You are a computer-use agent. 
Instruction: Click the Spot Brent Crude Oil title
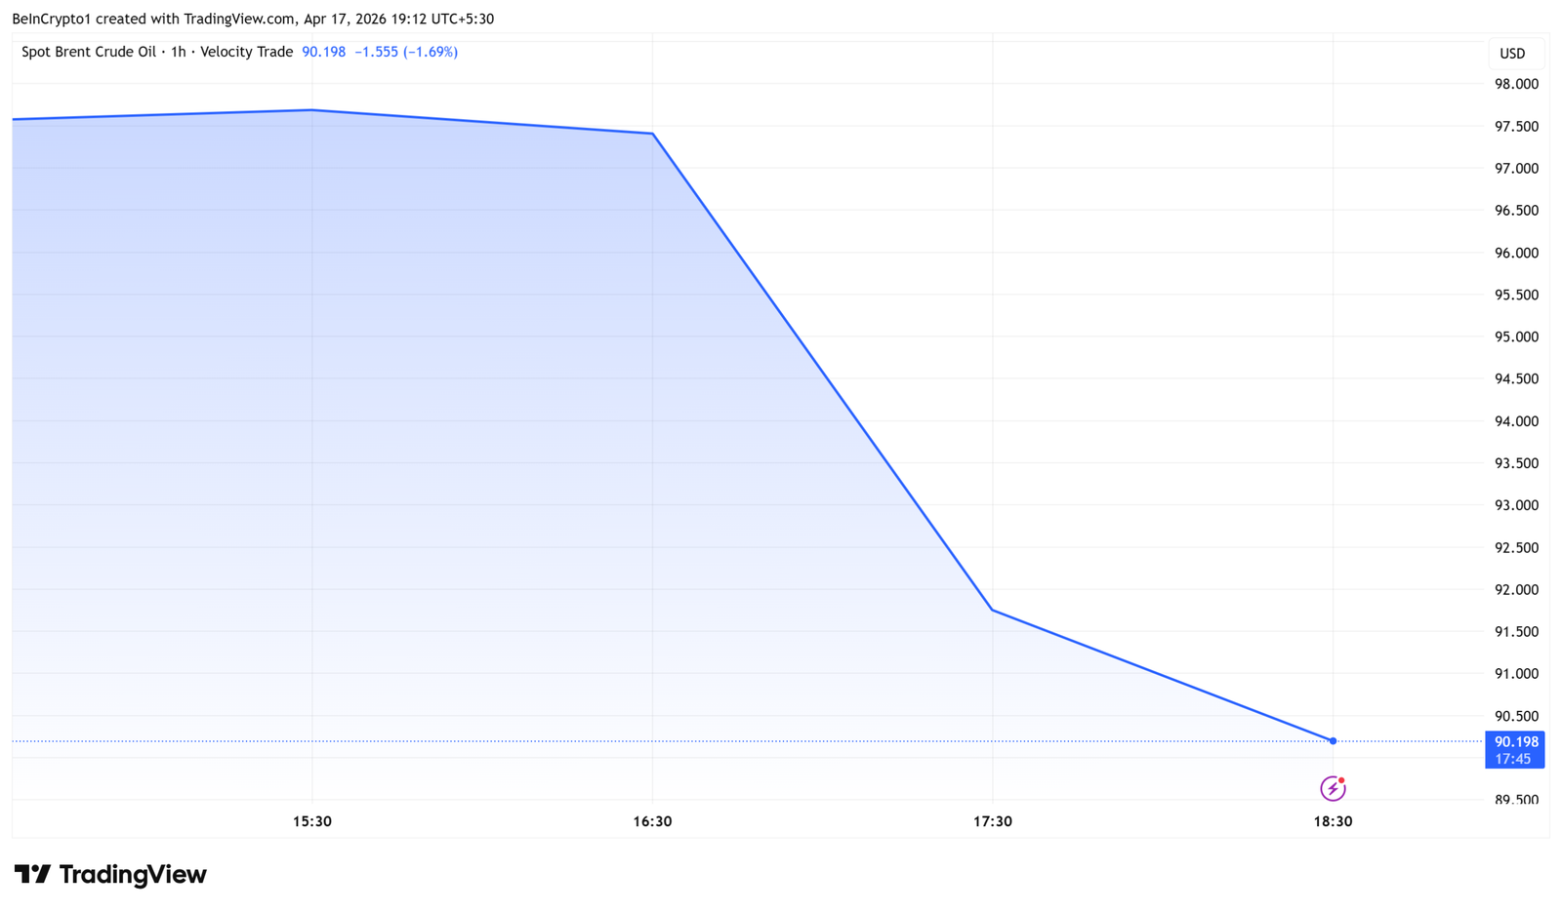click(88, 52)
